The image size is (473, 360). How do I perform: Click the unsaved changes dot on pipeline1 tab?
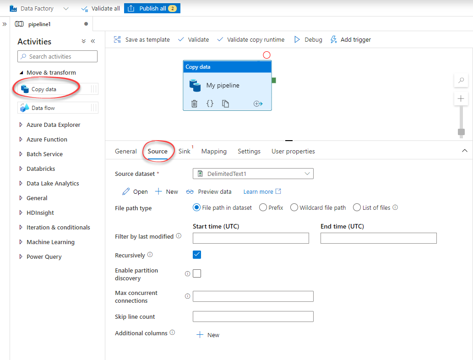click(86, 24)
